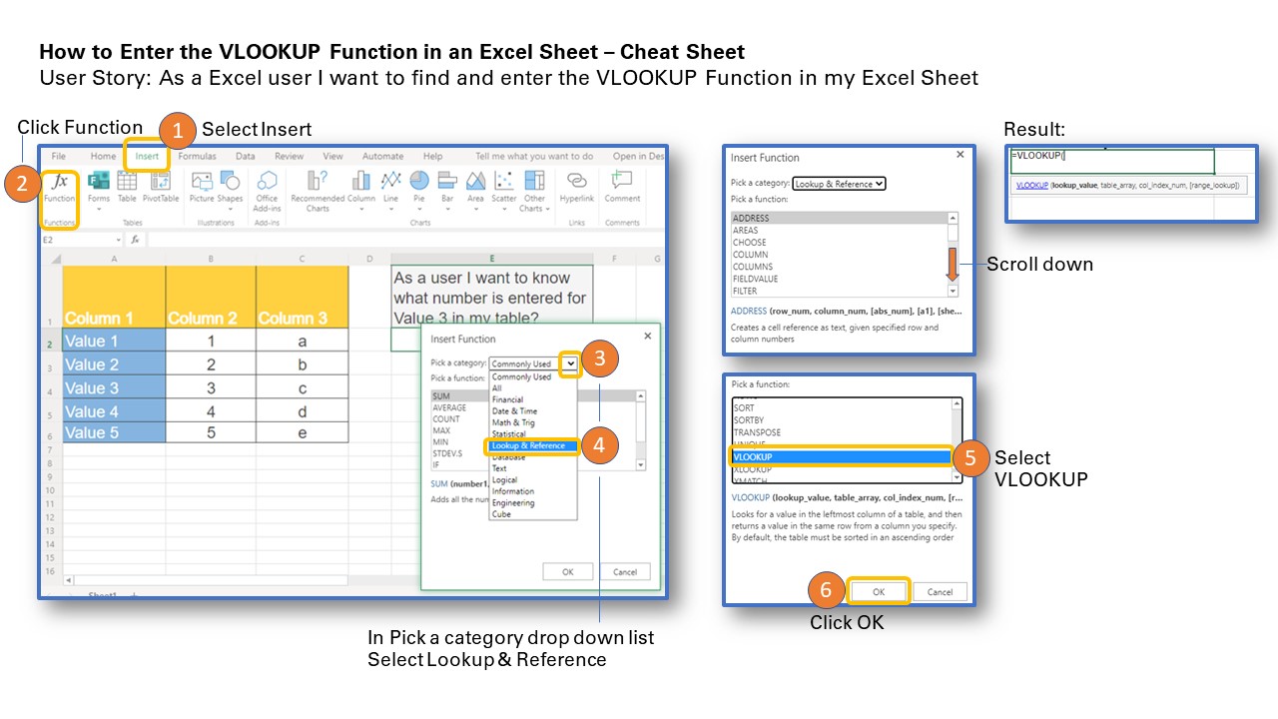This screenshot has width=1278, height=719.
Task: Click Cancel in the spreadsheet's Insert Function dialog
Action: (x=625, y=572)
